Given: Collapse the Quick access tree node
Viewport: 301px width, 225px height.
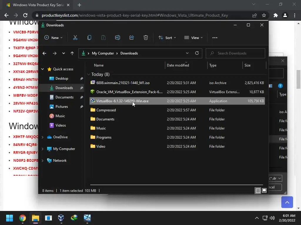Looking at the screenshot, I should (42, 69).
